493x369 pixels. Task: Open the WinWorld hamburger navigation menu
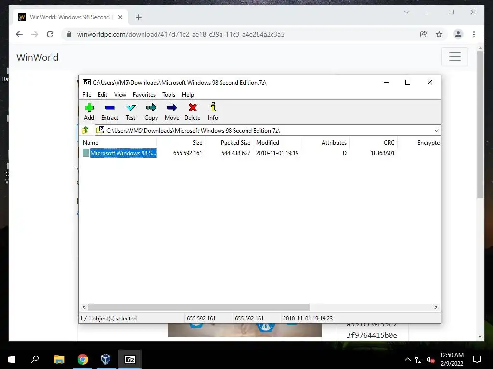pyautogui.click(x=454, y=57)
